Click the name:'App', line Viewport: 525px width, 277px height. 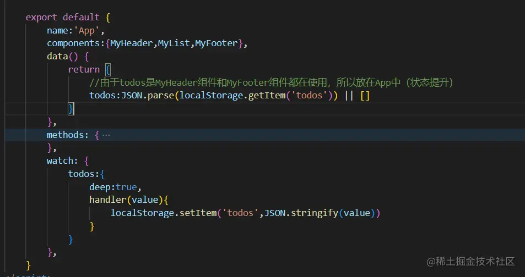tap(75, 31)
